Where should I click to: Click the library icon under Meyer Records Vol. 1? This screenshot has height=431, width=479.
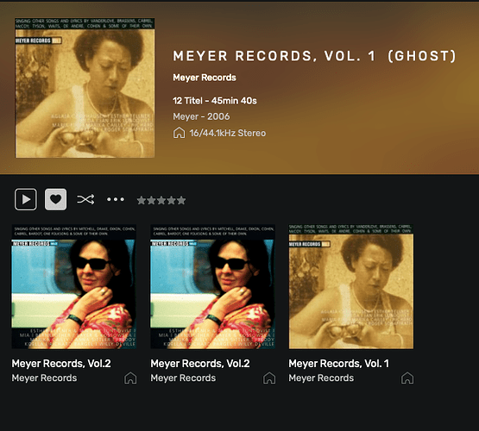[x=407, y=378]
